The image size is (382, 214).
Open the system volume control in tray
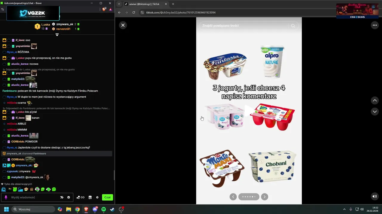[x=362, y=209]
